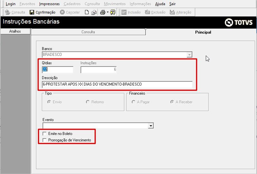Image resolution: width=257 pixels, height=174 pixels.
Task: Click the Instruções number field
Action: click(x=99, y=69)
